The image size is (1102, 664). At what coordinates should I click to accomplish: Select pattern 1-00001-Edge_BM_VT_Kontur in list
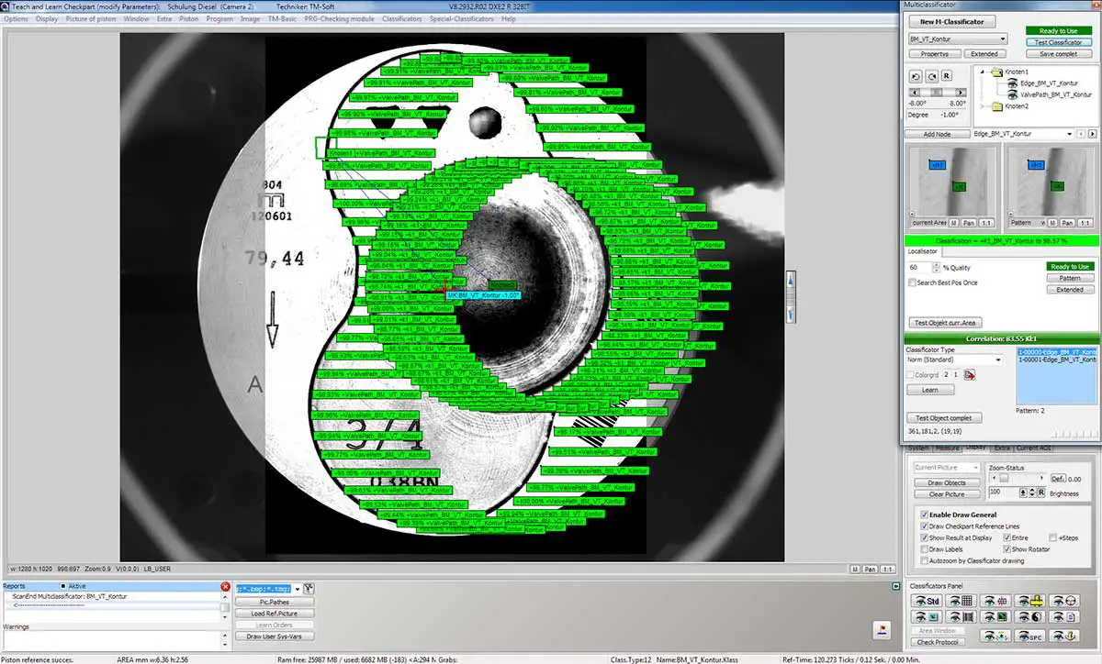tap(1057, 359)
